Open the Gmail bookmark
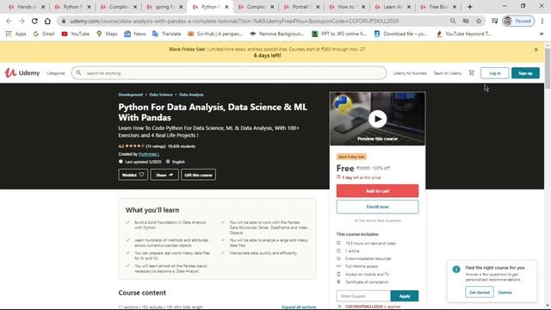 tap(44, 34)
